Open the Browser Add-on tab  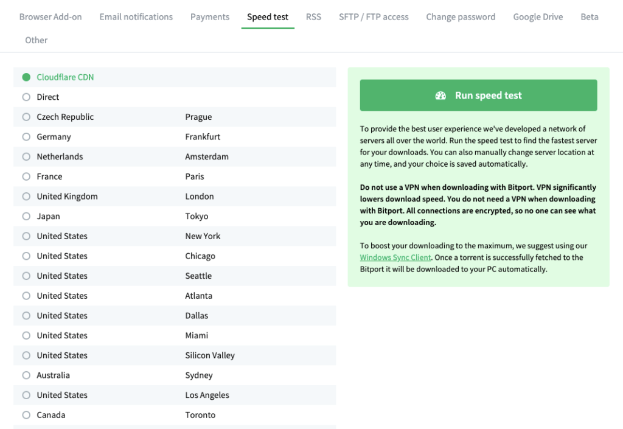[x=50, y=16]
